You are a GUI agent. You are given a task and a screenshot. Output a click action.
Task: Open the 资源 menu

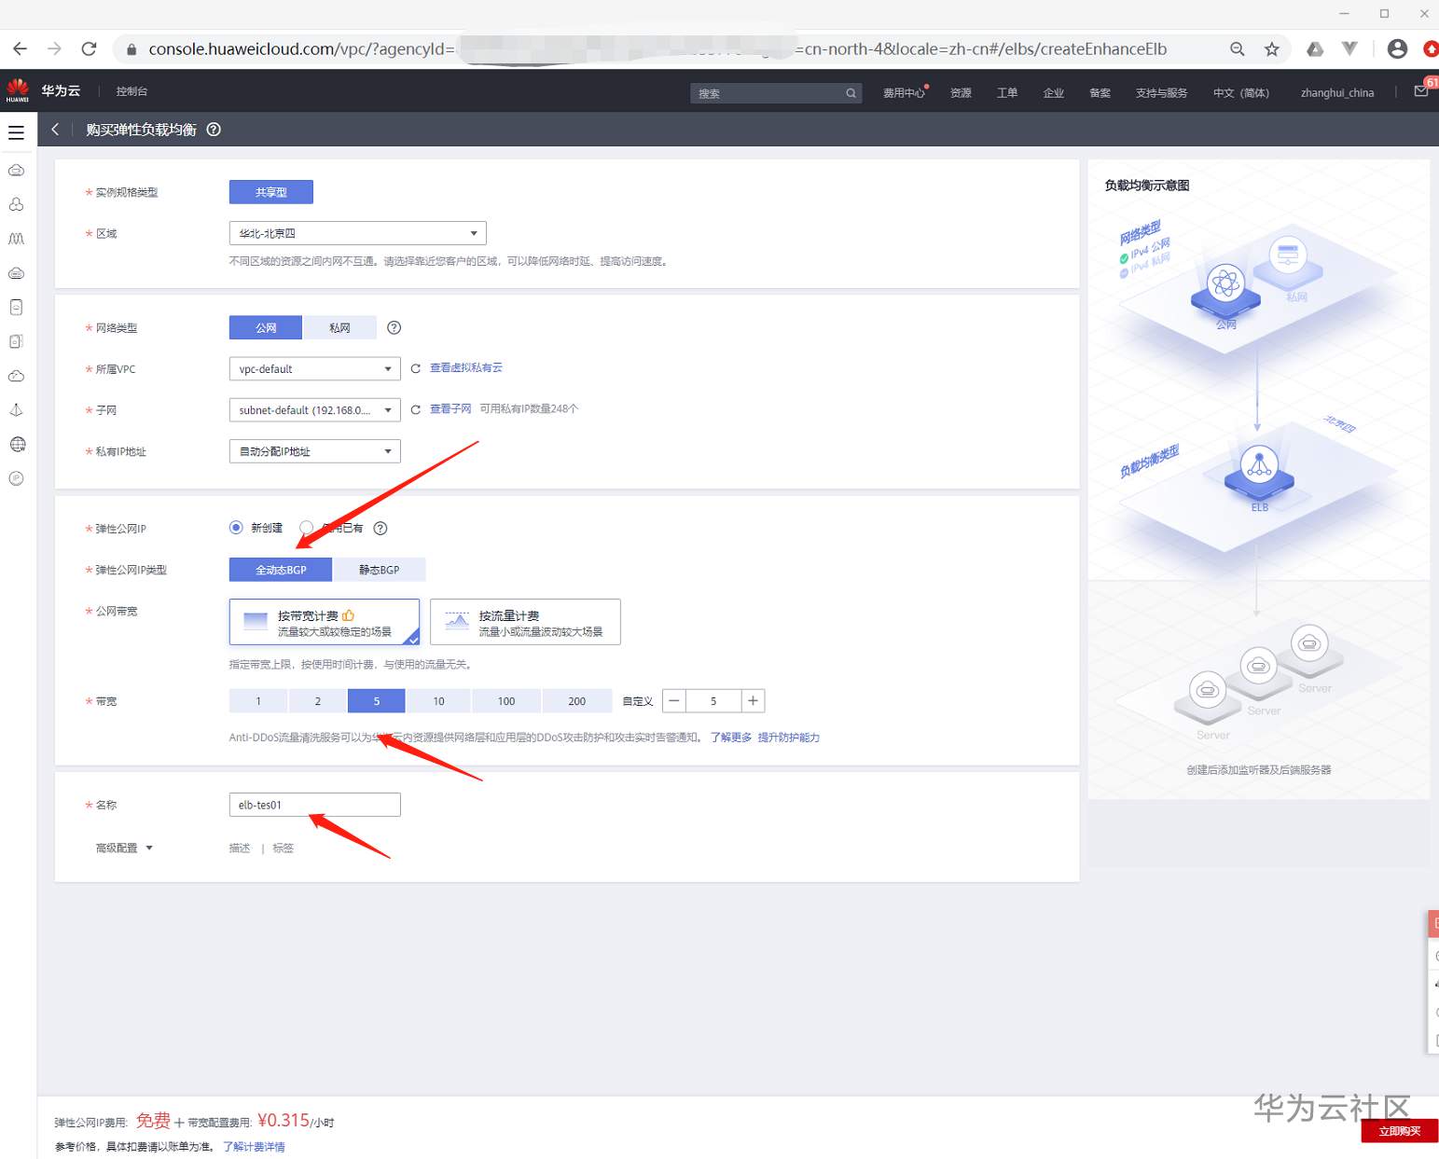(x=961, y=92)
